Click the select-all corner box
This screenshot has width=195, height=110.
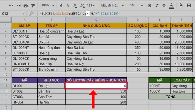click(6, 20)
